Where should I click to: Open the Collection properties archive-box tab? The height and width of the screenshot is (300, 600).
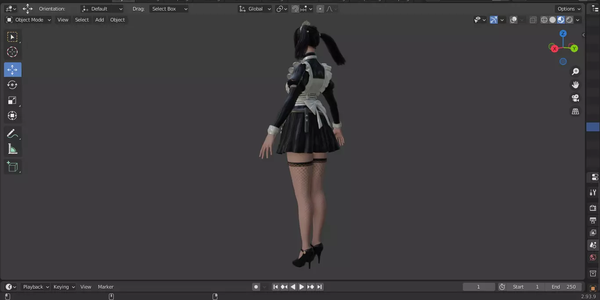click(593, 273)
